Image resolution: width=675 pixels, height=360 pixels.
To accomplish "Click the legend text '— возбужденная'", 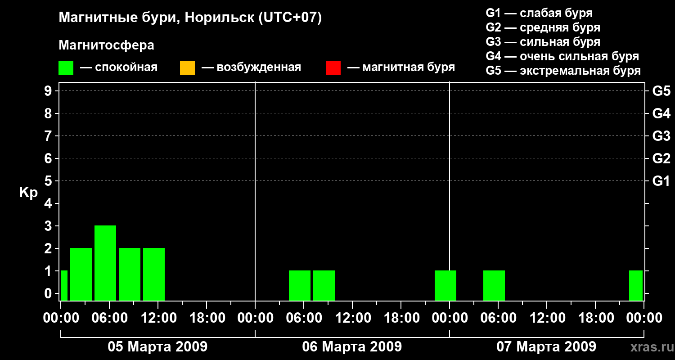I will pos(251,68).
